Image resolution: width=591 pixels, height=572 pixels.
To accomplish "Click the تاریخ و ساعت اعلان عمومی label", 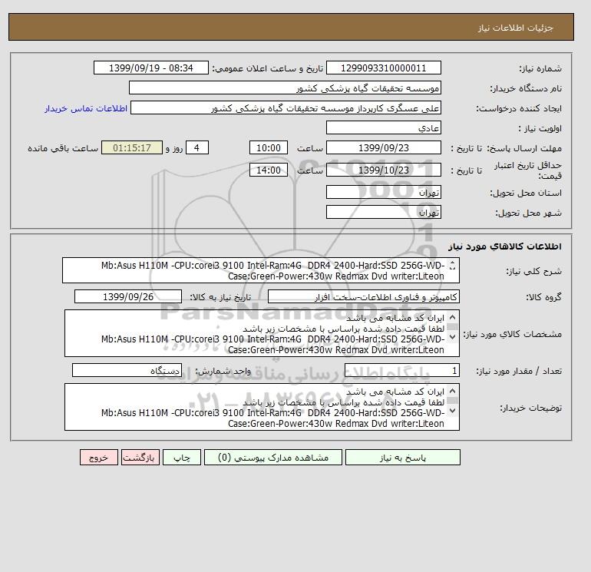I will [x=268, y=68].
